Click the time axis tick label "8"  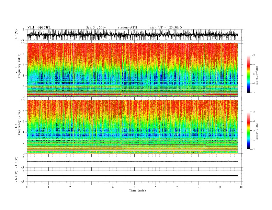(x=199, y=187)
